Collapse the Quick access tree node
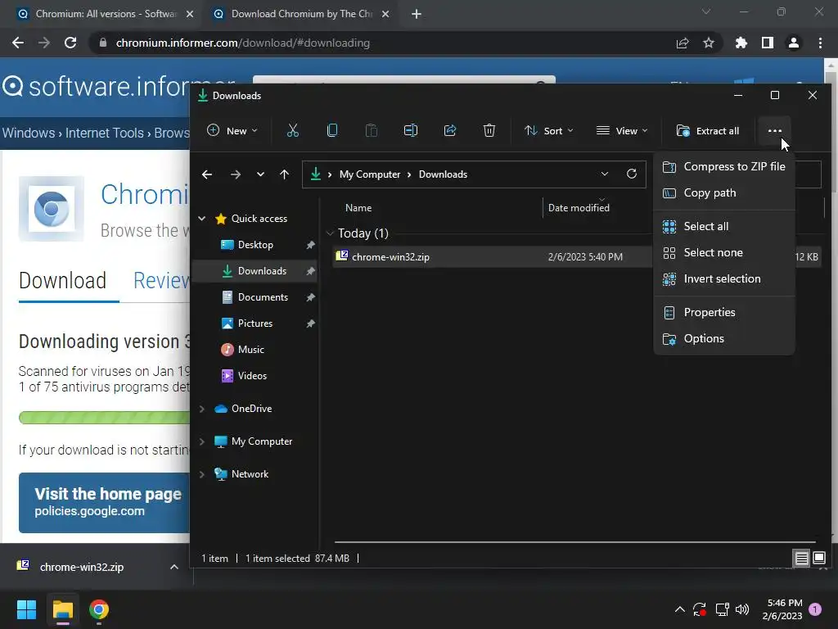 click(x=202, y=218)
